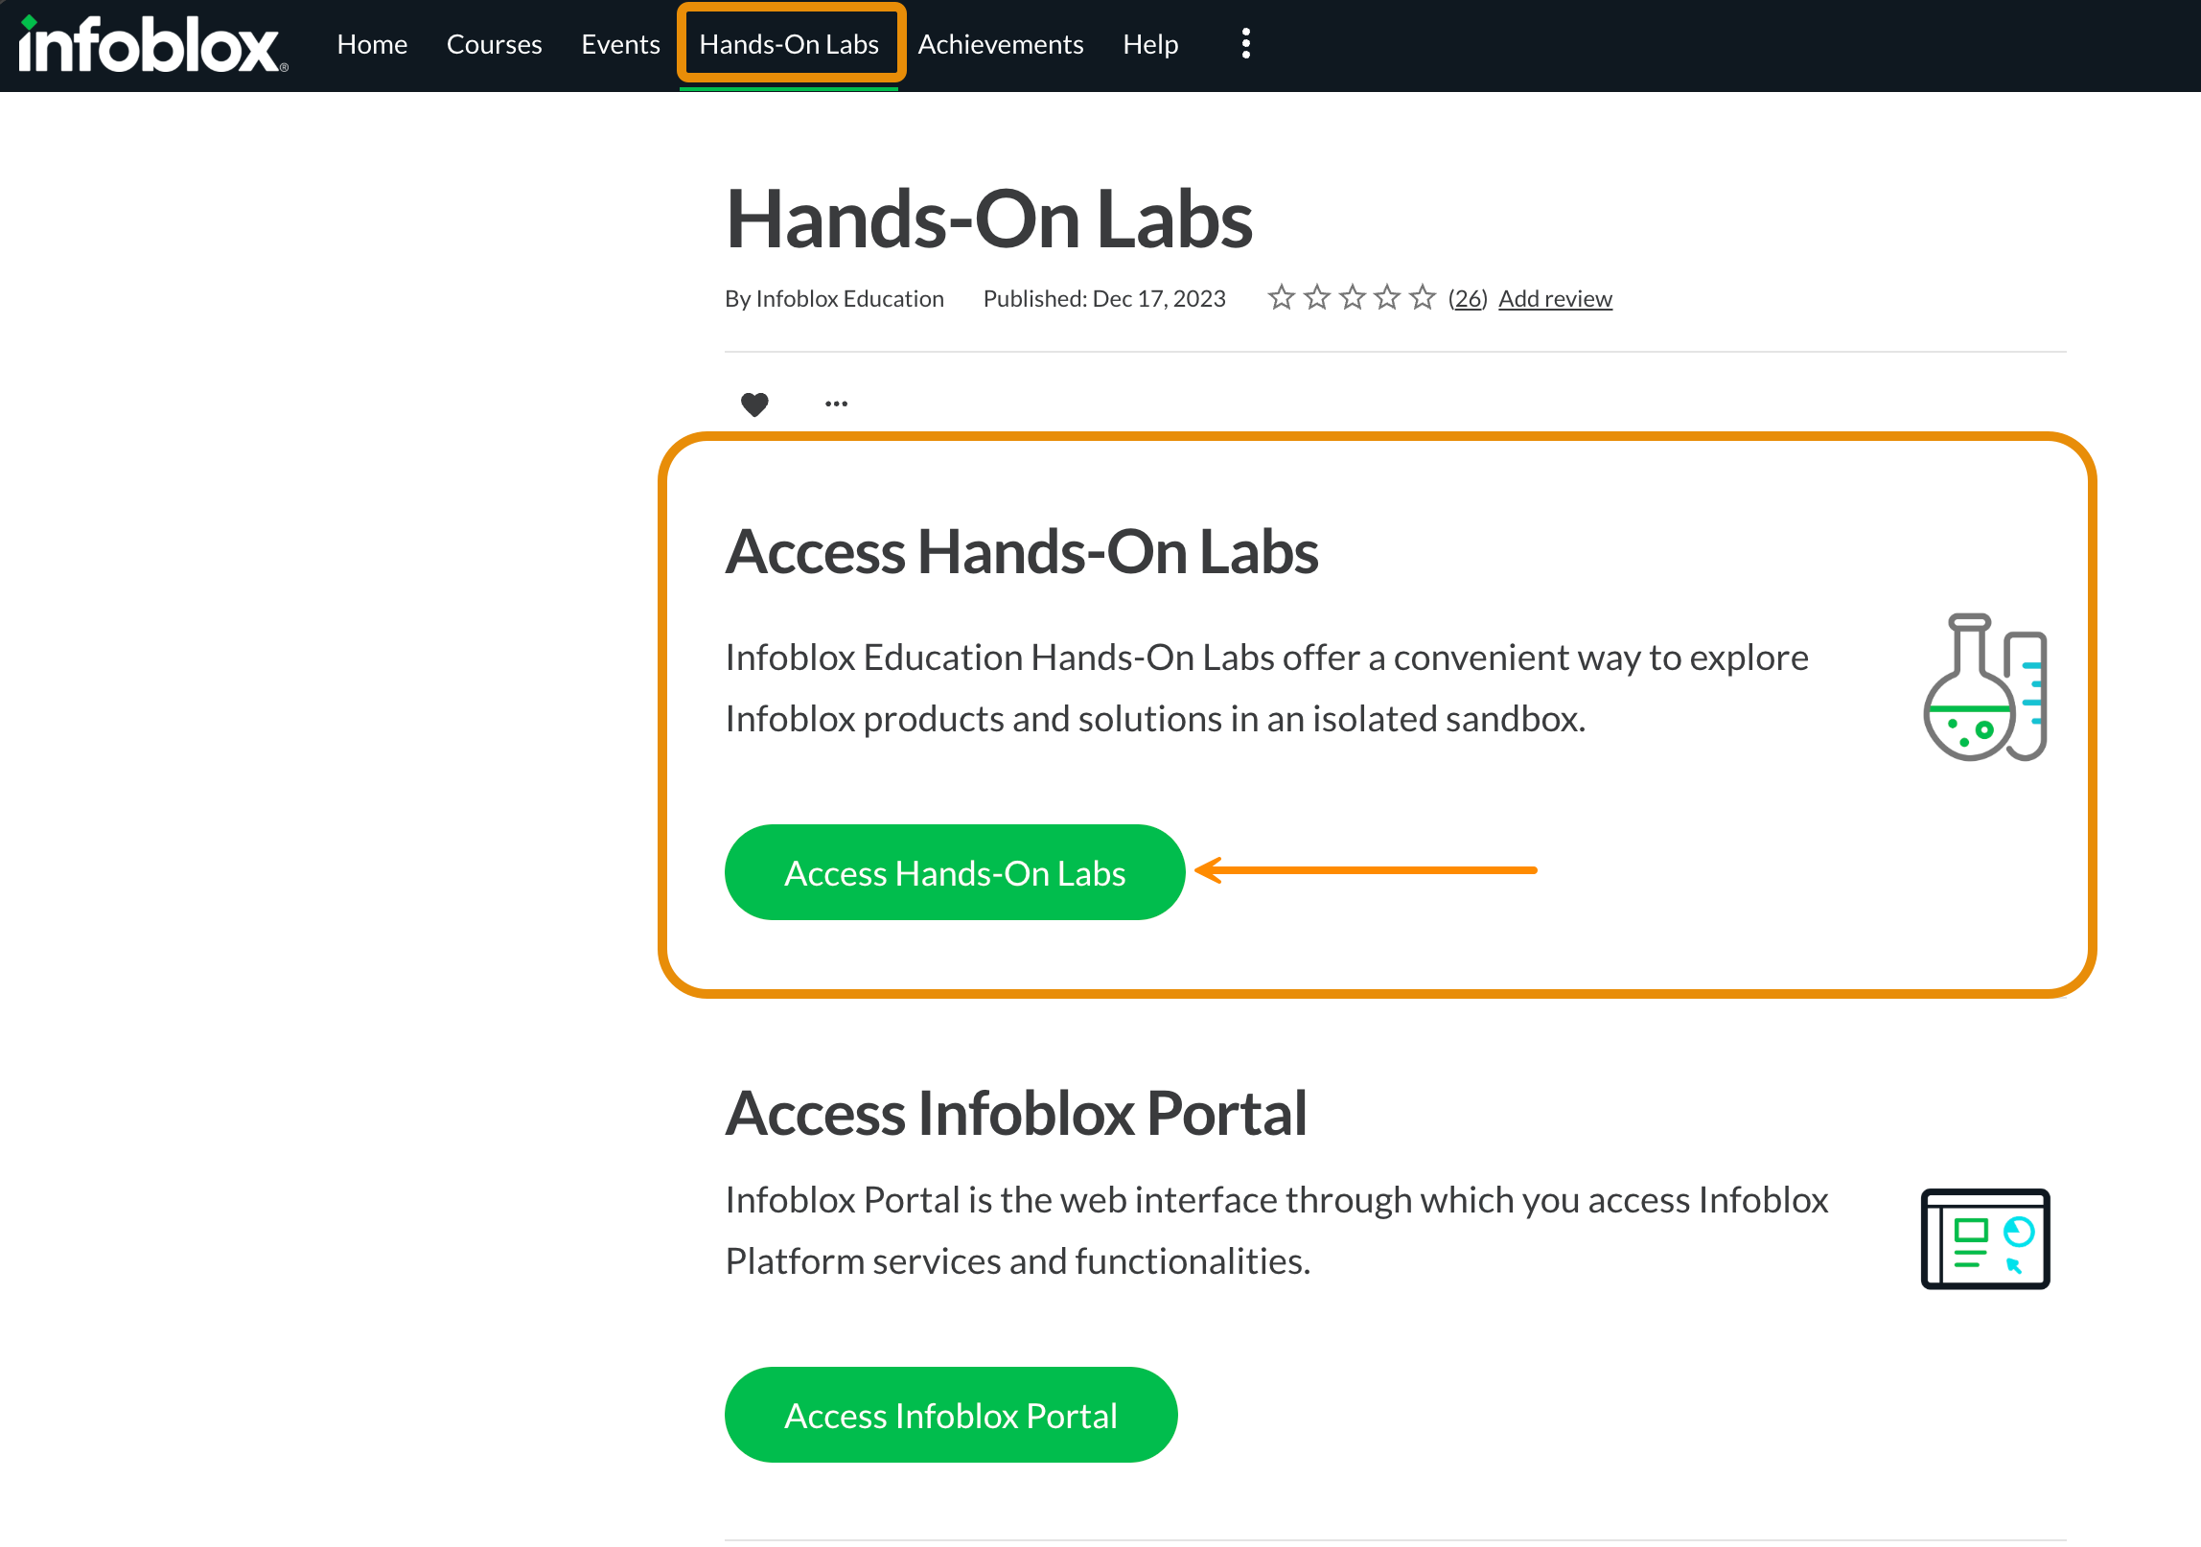Viewport: 2201px width, 1547px height.
Task: Click the fourth rating star
Action: [x=1387, y=298]
